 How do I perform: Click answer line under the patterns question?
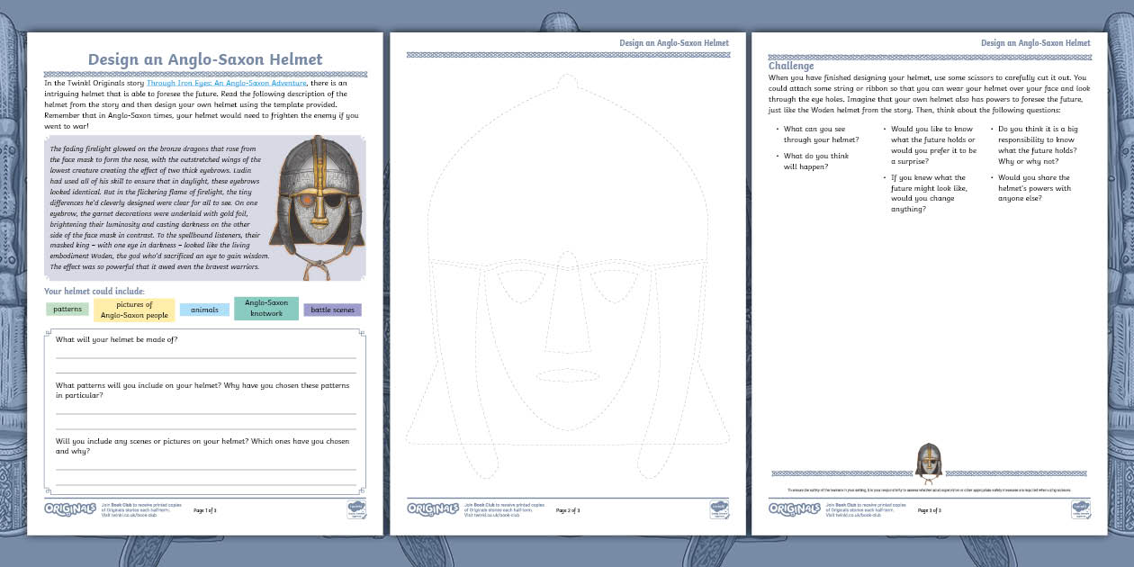[x=205, y=412]
